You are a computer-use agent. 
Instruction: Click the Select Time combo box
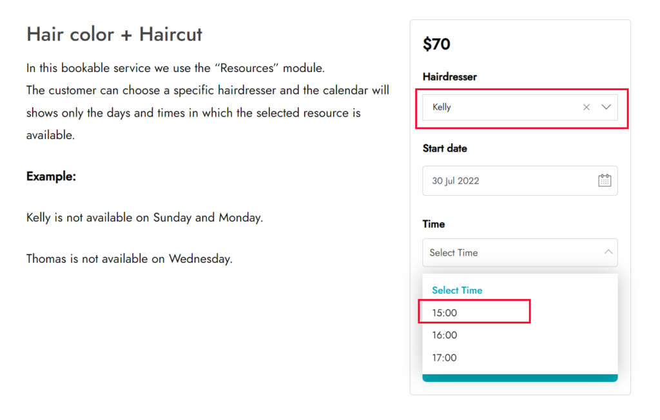[x=520, y=253]
